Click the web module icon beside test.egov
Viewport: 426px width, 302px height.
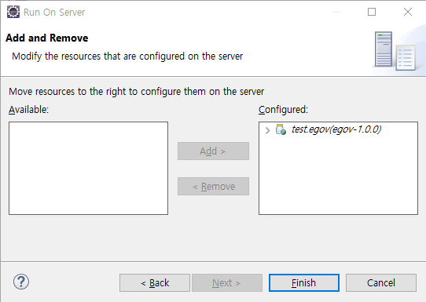[281, 129]
